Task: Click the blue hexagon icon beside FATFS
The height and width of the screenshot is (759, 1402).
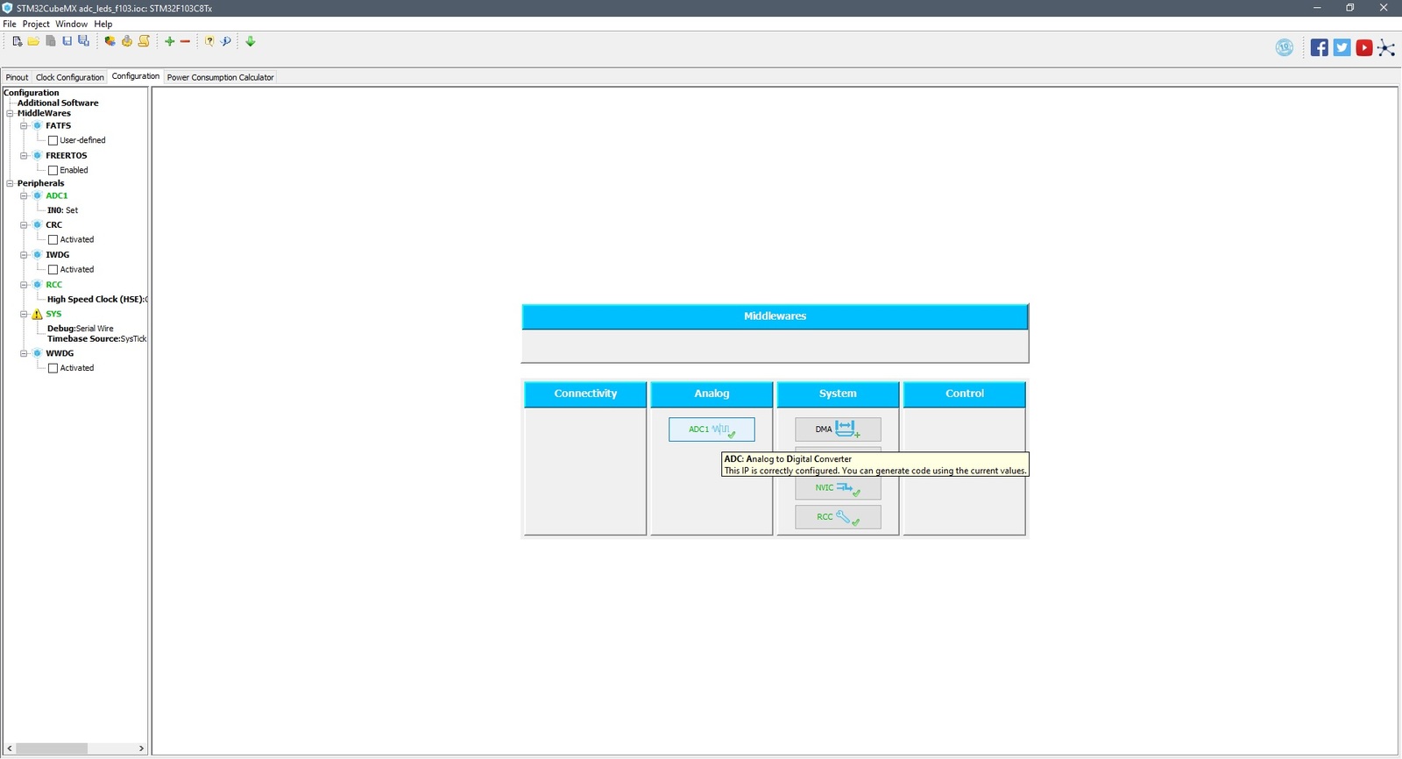Action: [x=37, y=125]
